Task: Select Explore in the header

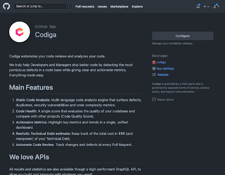Action: (137, 7)
